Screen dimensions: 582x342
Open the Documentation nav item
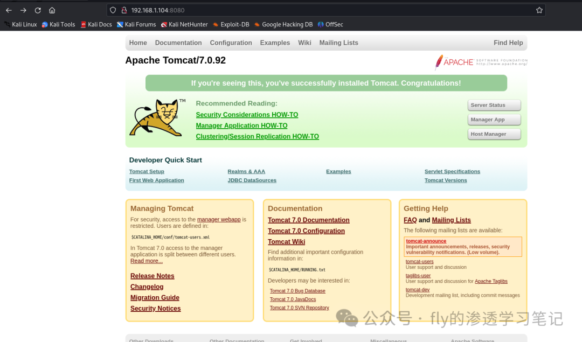tap(178, 43)
